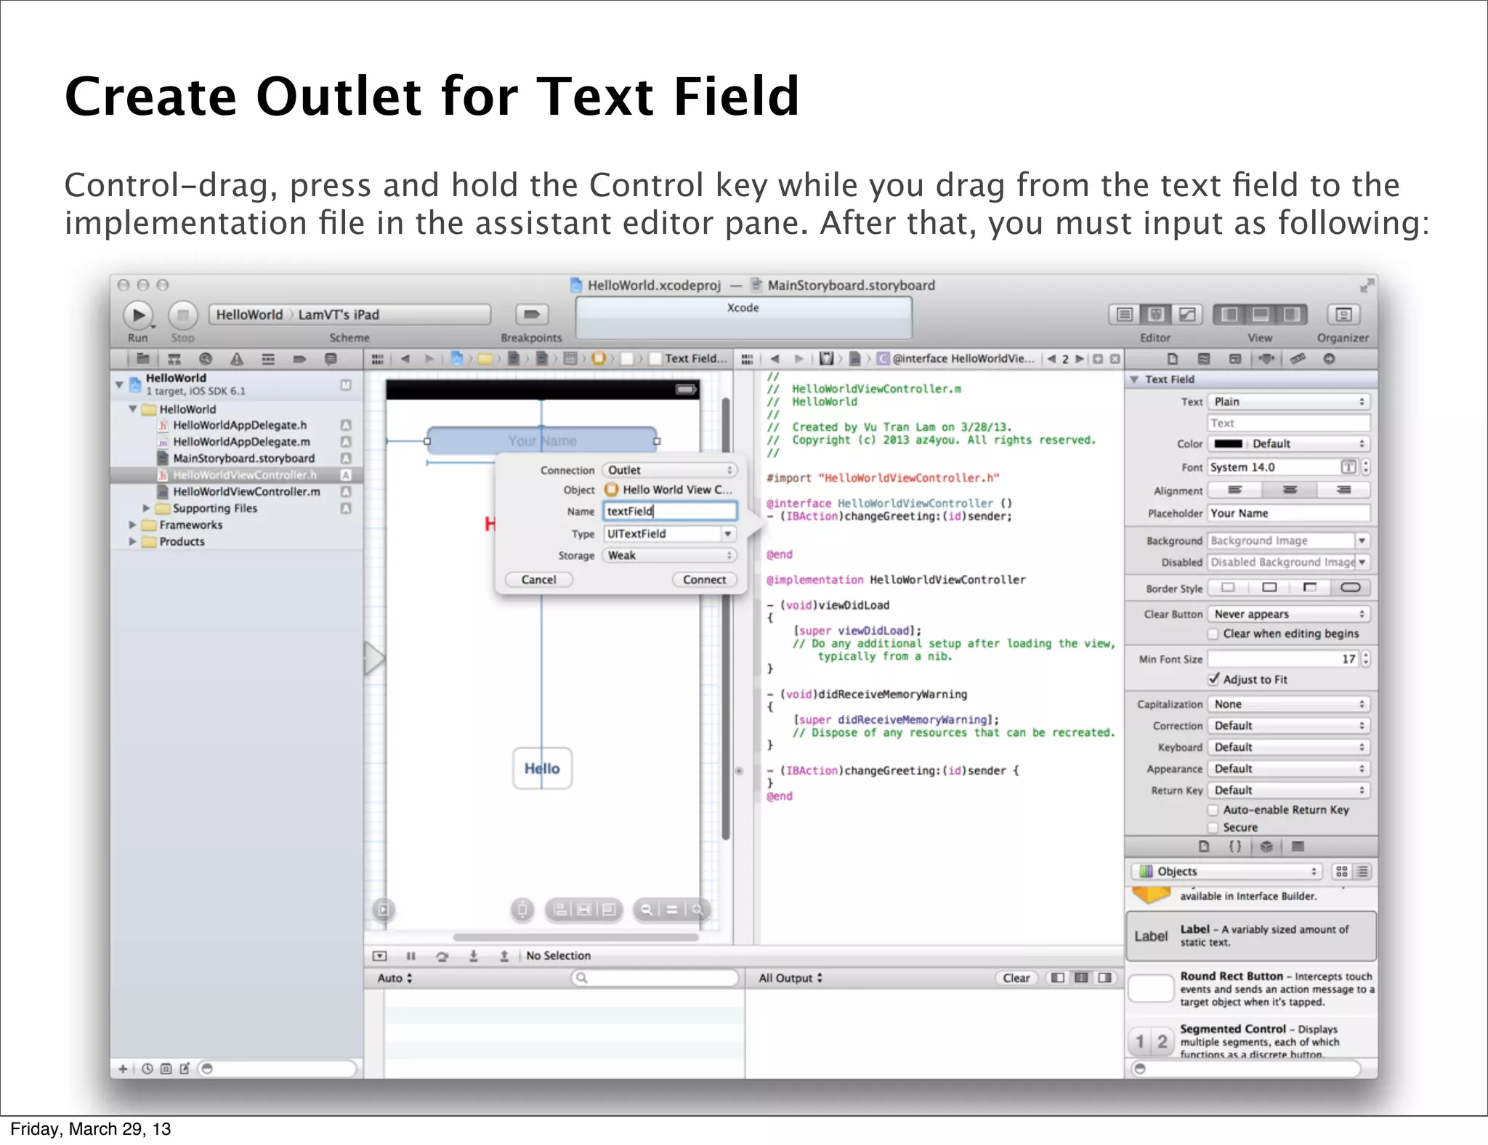Uncheck the Adjust to Fit checkbox
This screenshot has height=1145, width=1488.
(x=1213, y=679)
